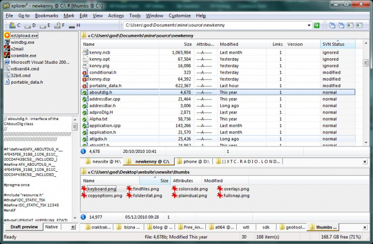Image resolution: width=373 pixels, height=244 pixels.
Task: Click the second folder-view toolbar icon
Action: pos(341,25)
